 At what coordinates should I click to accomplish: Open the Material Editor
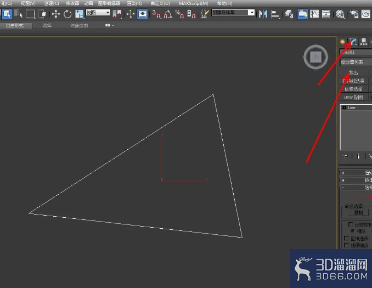click(340, 14)
